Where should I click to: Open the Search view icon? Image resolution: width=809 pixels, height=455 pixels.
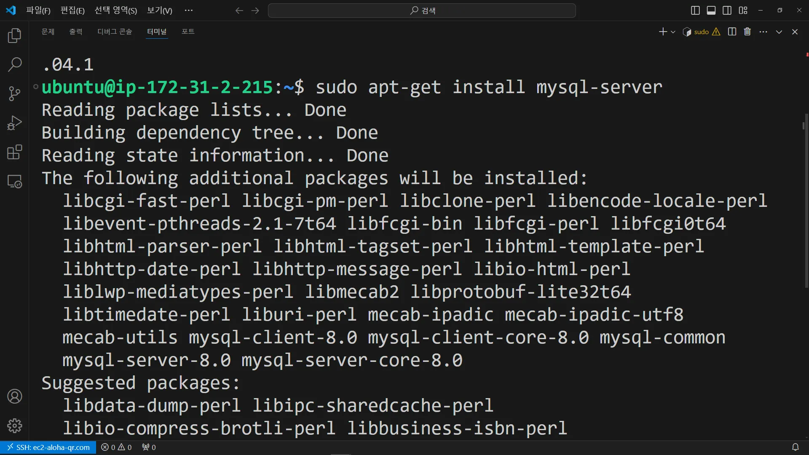click(15, 64)
